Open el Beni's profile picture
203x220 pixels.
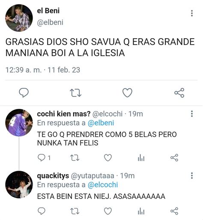click(x=19, y=18)
